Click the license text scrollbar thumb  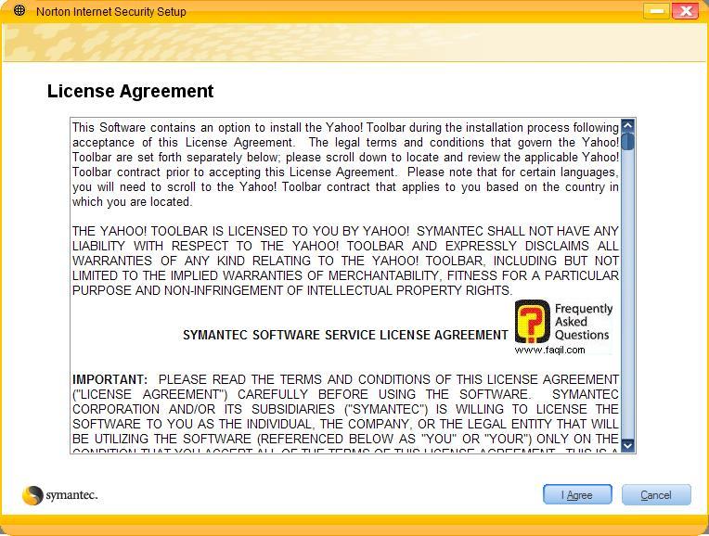(x=628, y=142)
